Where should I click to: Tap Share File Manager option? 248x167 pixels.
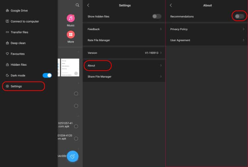(x=99, y=77)
